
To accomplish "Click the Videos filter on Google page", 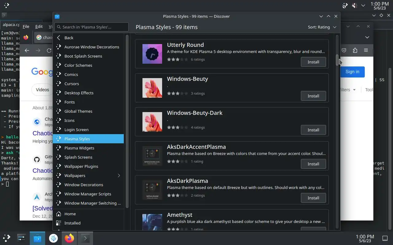I will point(42,90).
